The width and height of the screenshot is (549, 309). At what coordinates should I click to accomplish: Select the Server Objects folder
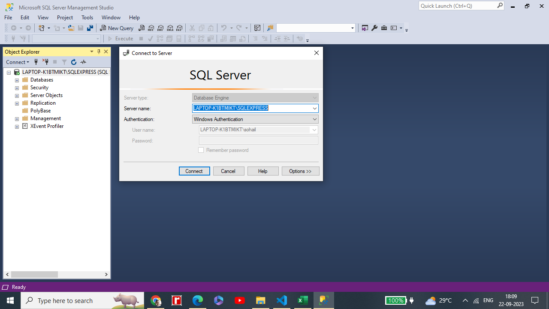tap(46, 95)
